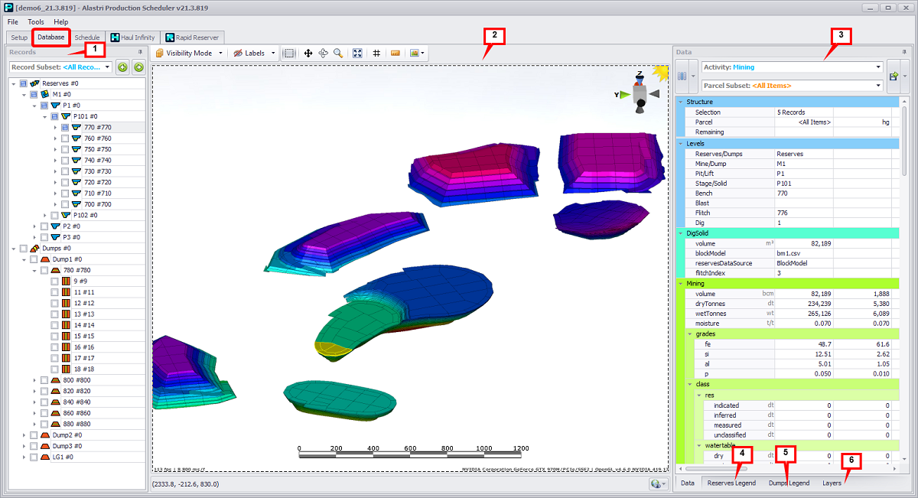Click the Labels toolbar icon
Screen dimensions: 918x498
[x=238, y=54]
